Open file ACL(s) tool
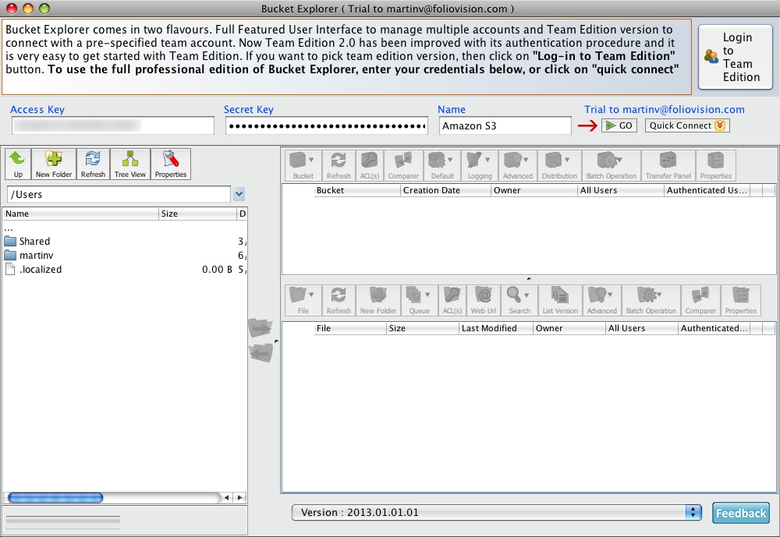This screenshot has width=780, height=537. coord(452,300)
